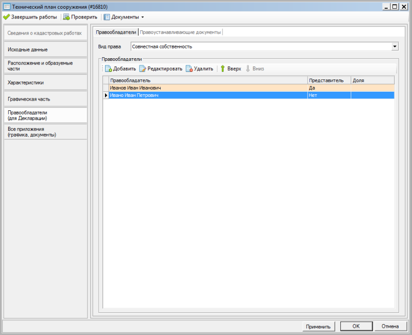The image size is (412, 335).
Task: Open Исходные данные section in sidebar
Action: pos(45,49)
